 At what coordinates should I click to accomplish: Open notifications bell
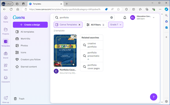point(125,17)
